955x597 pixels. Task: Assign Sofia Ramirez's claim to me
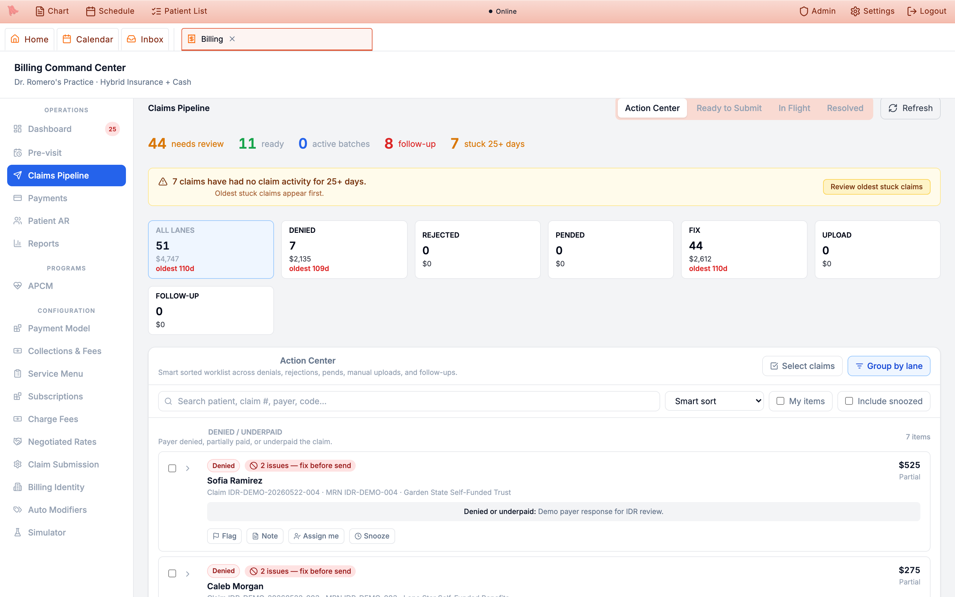tap(316, 536)
